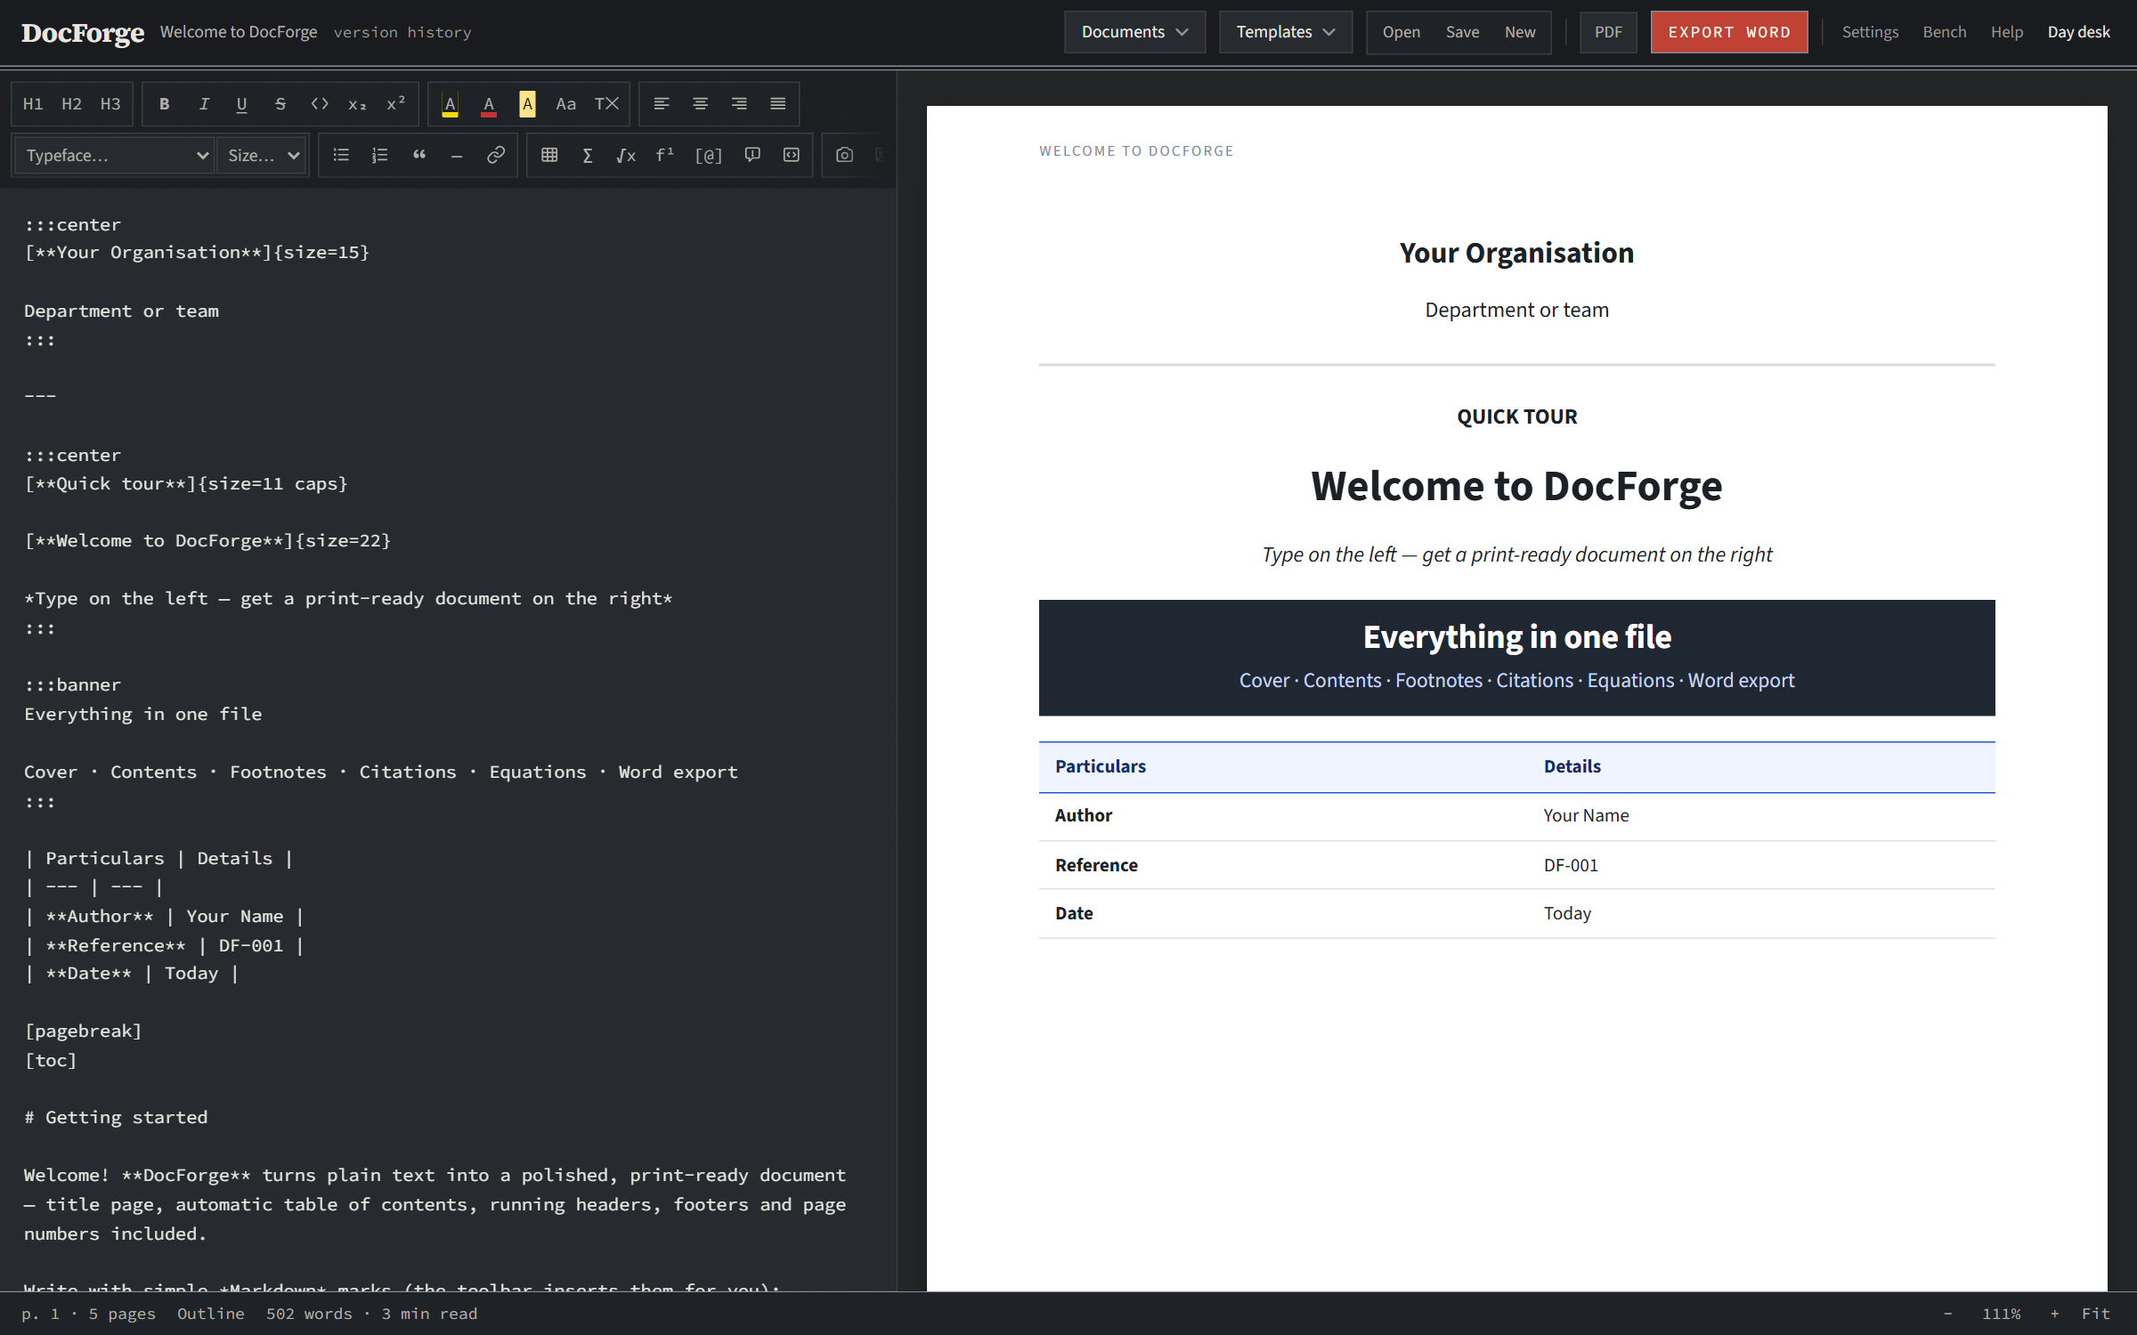
Task: Expand the Templates menu
Action: click(1285, 32)
